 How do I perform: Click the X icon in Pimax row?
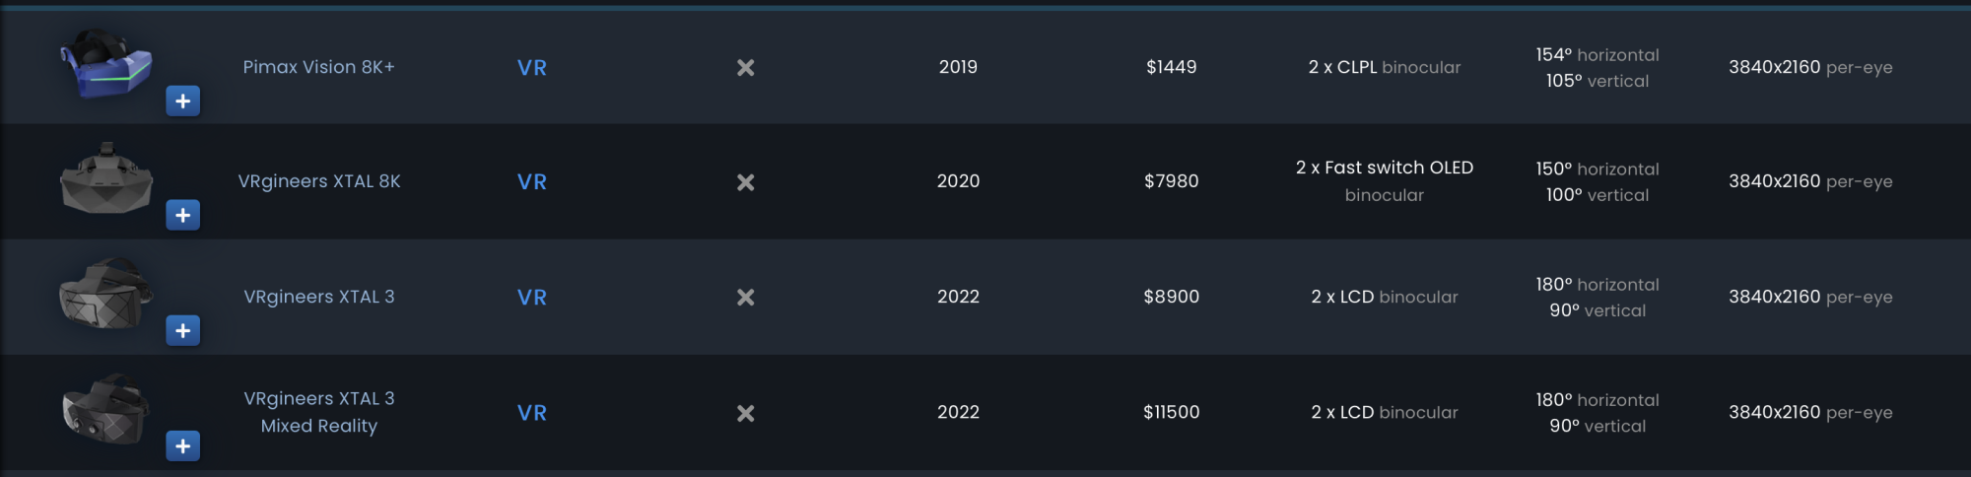coord(746,68)
